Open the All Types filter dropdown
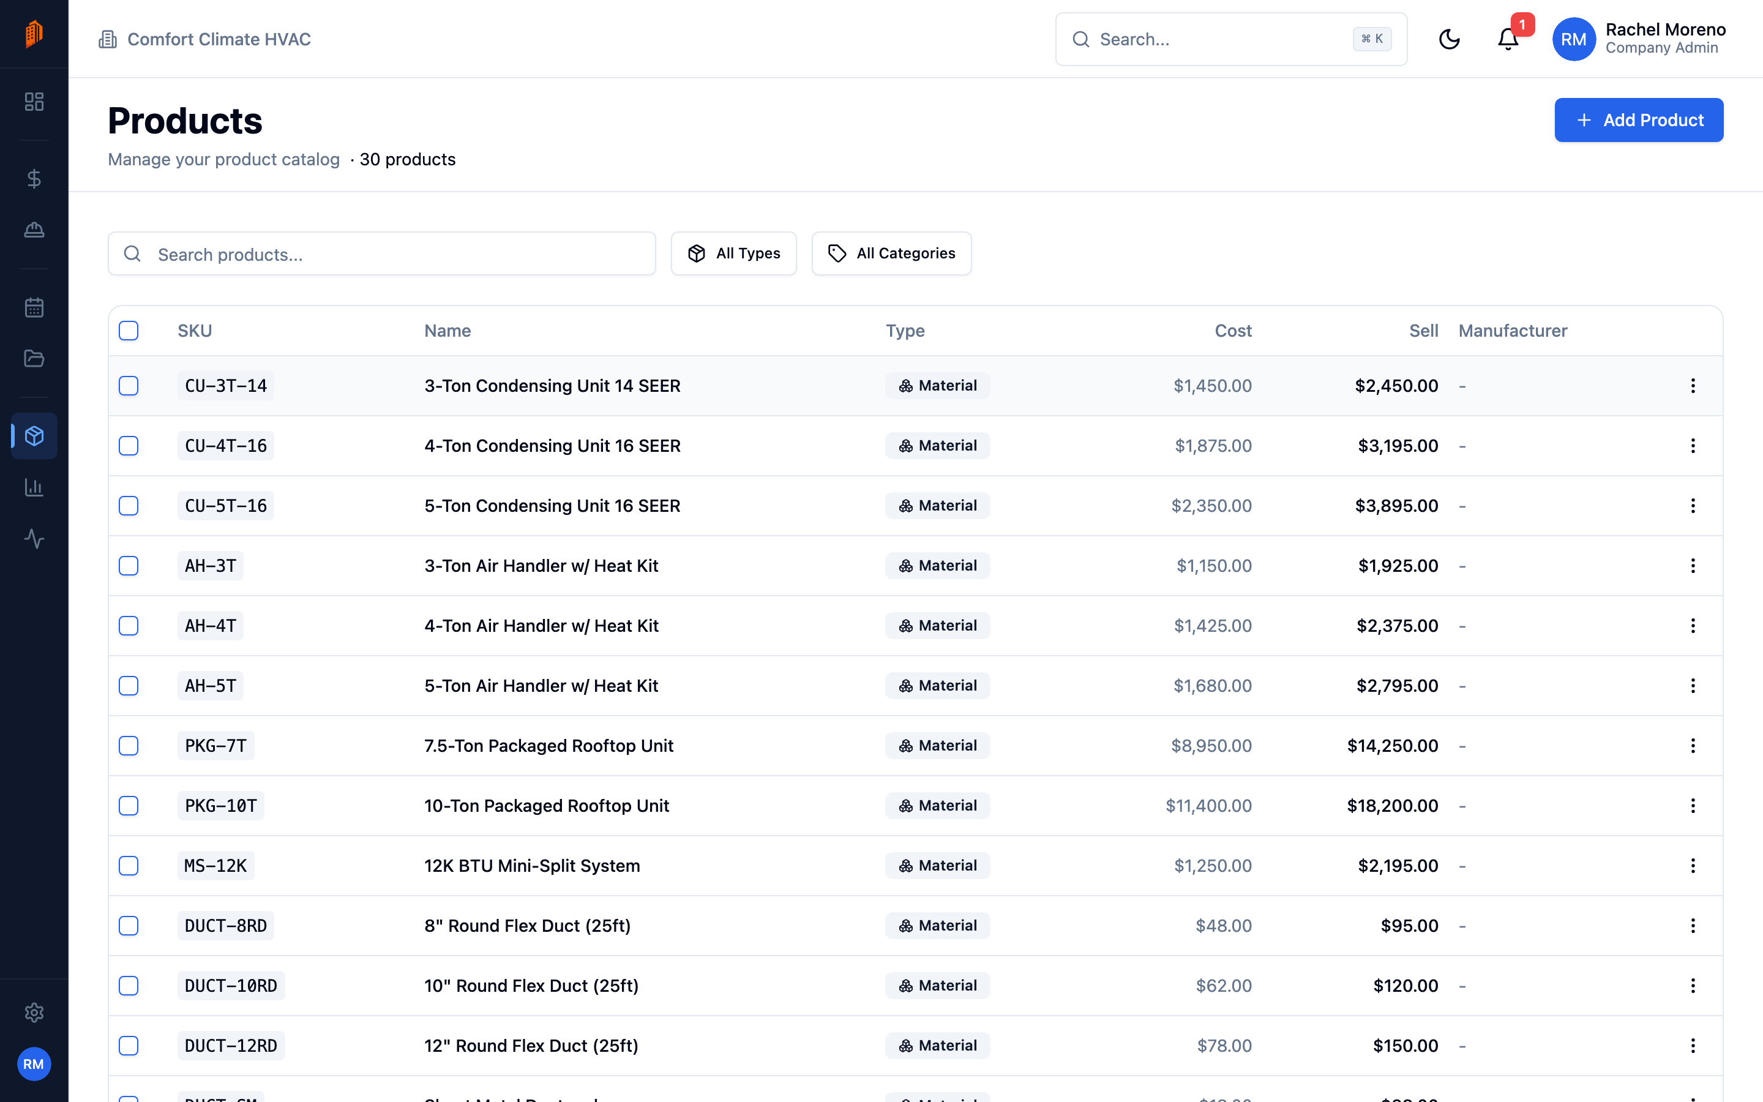The height and width of the screenshot is (1102, 1763). [733, 253]
